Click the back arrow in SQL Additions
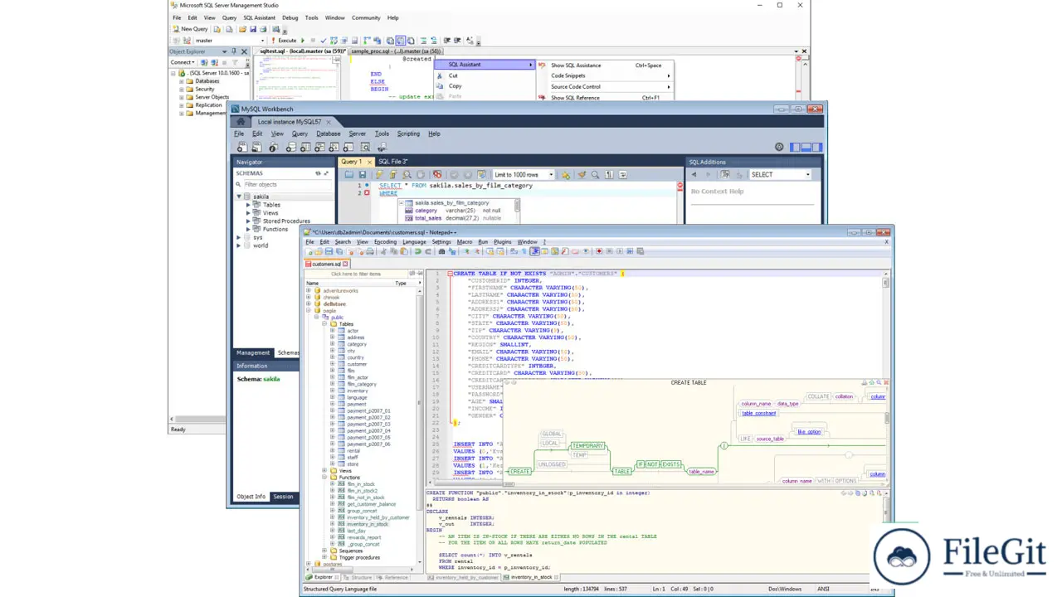Screen dimensions: 1062x597 point(694,174)
